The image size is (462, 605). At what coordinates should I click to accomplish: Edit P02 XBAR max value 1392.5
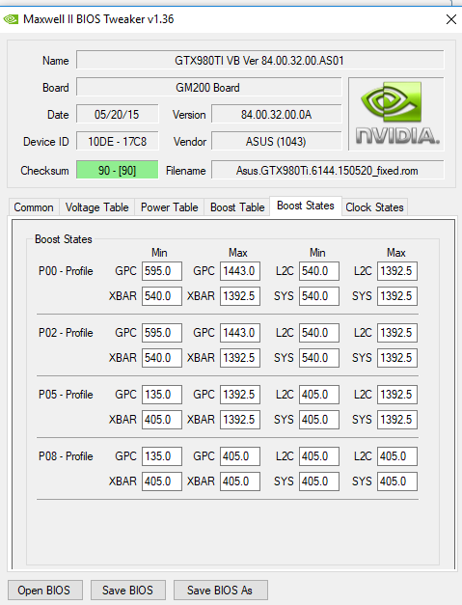(240, 358)
